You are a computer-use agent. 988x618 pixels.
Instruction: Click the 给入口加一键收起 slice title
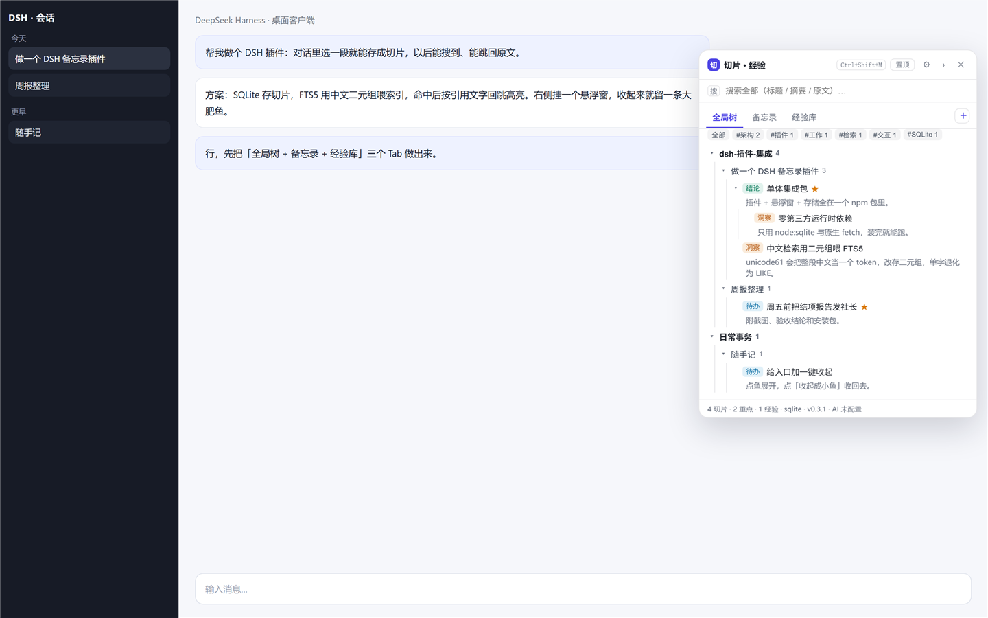pos(799,371)
